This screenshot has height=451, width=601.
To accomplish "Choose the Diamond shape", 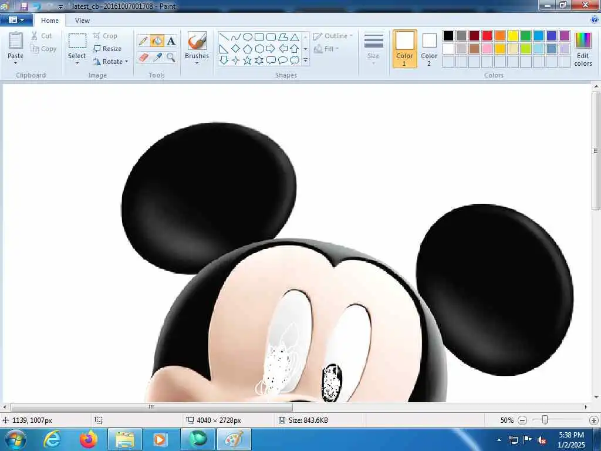I will (x=236, y=49).
